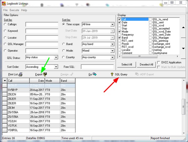
Task: Click the Select All button
Action: pos(127,65)
